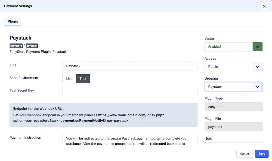Click the Payment Instruction text area
This screenshot has height=161, width=272.
[x=130, y=139]
